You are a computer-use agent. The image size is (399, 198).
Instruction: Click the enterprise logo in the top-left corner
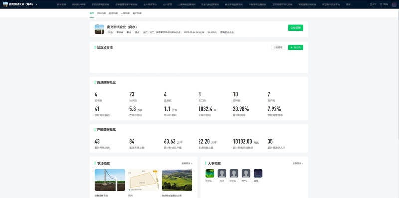5,4
